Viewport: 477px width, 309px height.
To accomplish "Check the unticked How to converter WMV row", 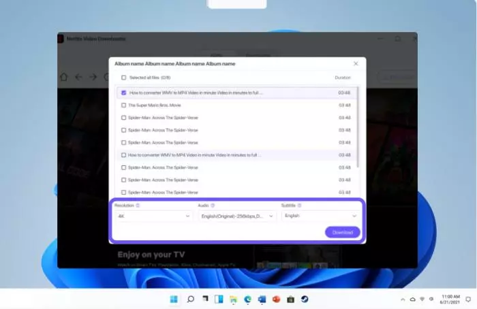I will click(x=123, y=155).
